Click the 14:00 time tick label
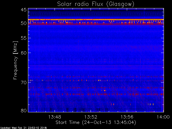This screenshot has height=129, width=172. (163, 117)
